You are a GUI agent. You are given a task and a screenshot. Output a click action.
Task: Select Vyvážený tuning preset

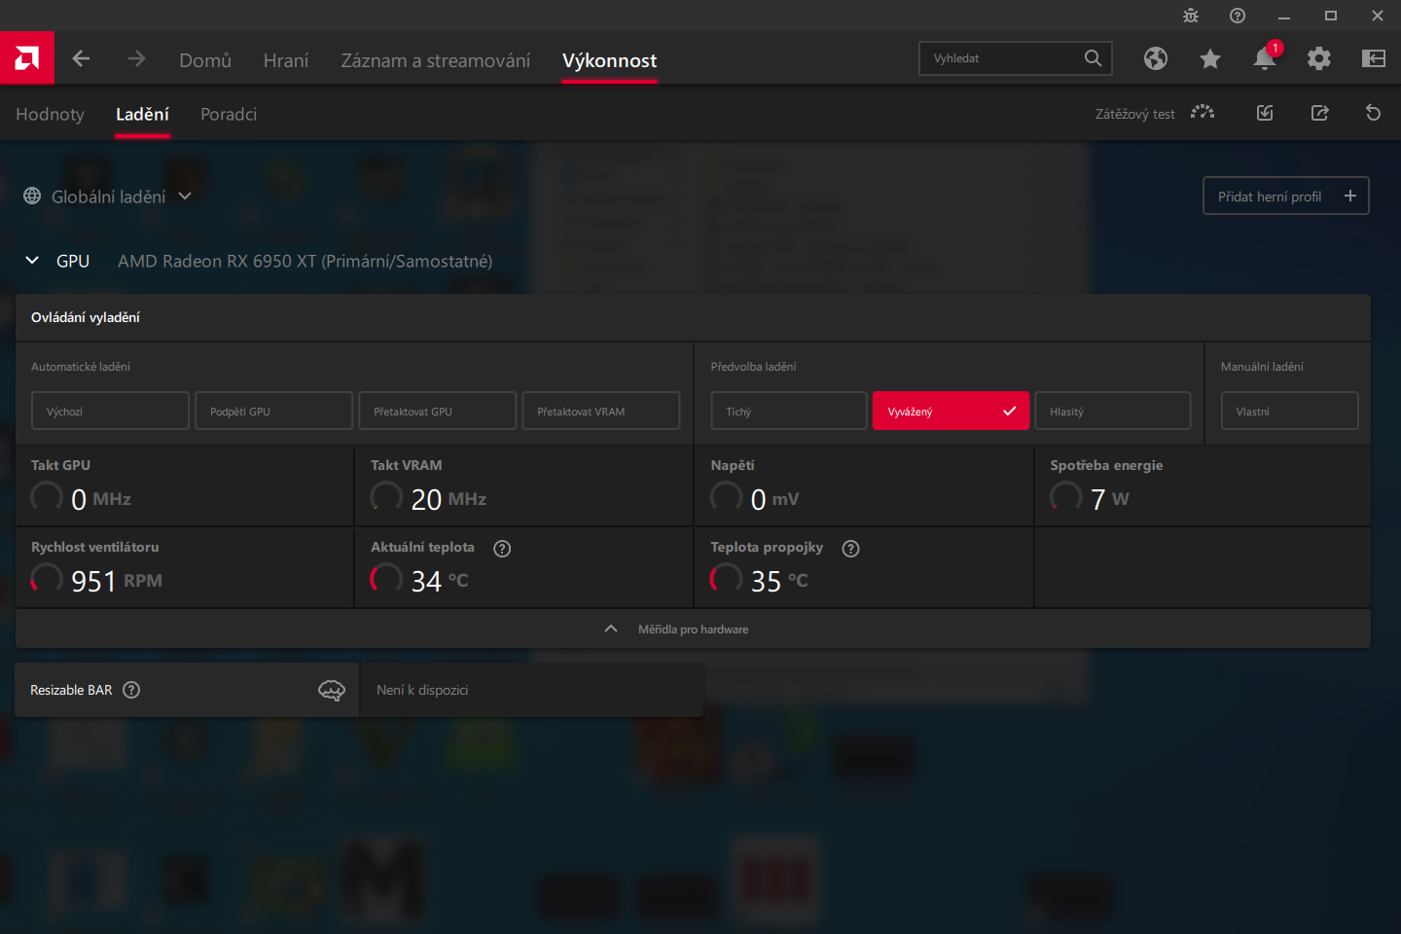tap(951, 411)
